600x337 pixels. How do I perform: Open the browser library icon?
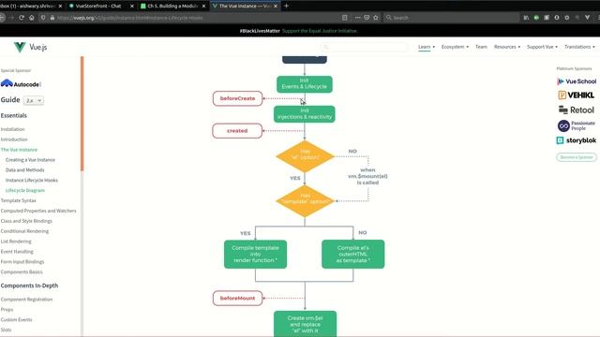[527, 18]
